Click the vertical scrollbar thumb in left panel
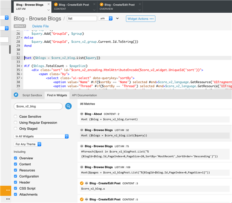The width and height of the screenshot is (232, 203). [10, 49]
